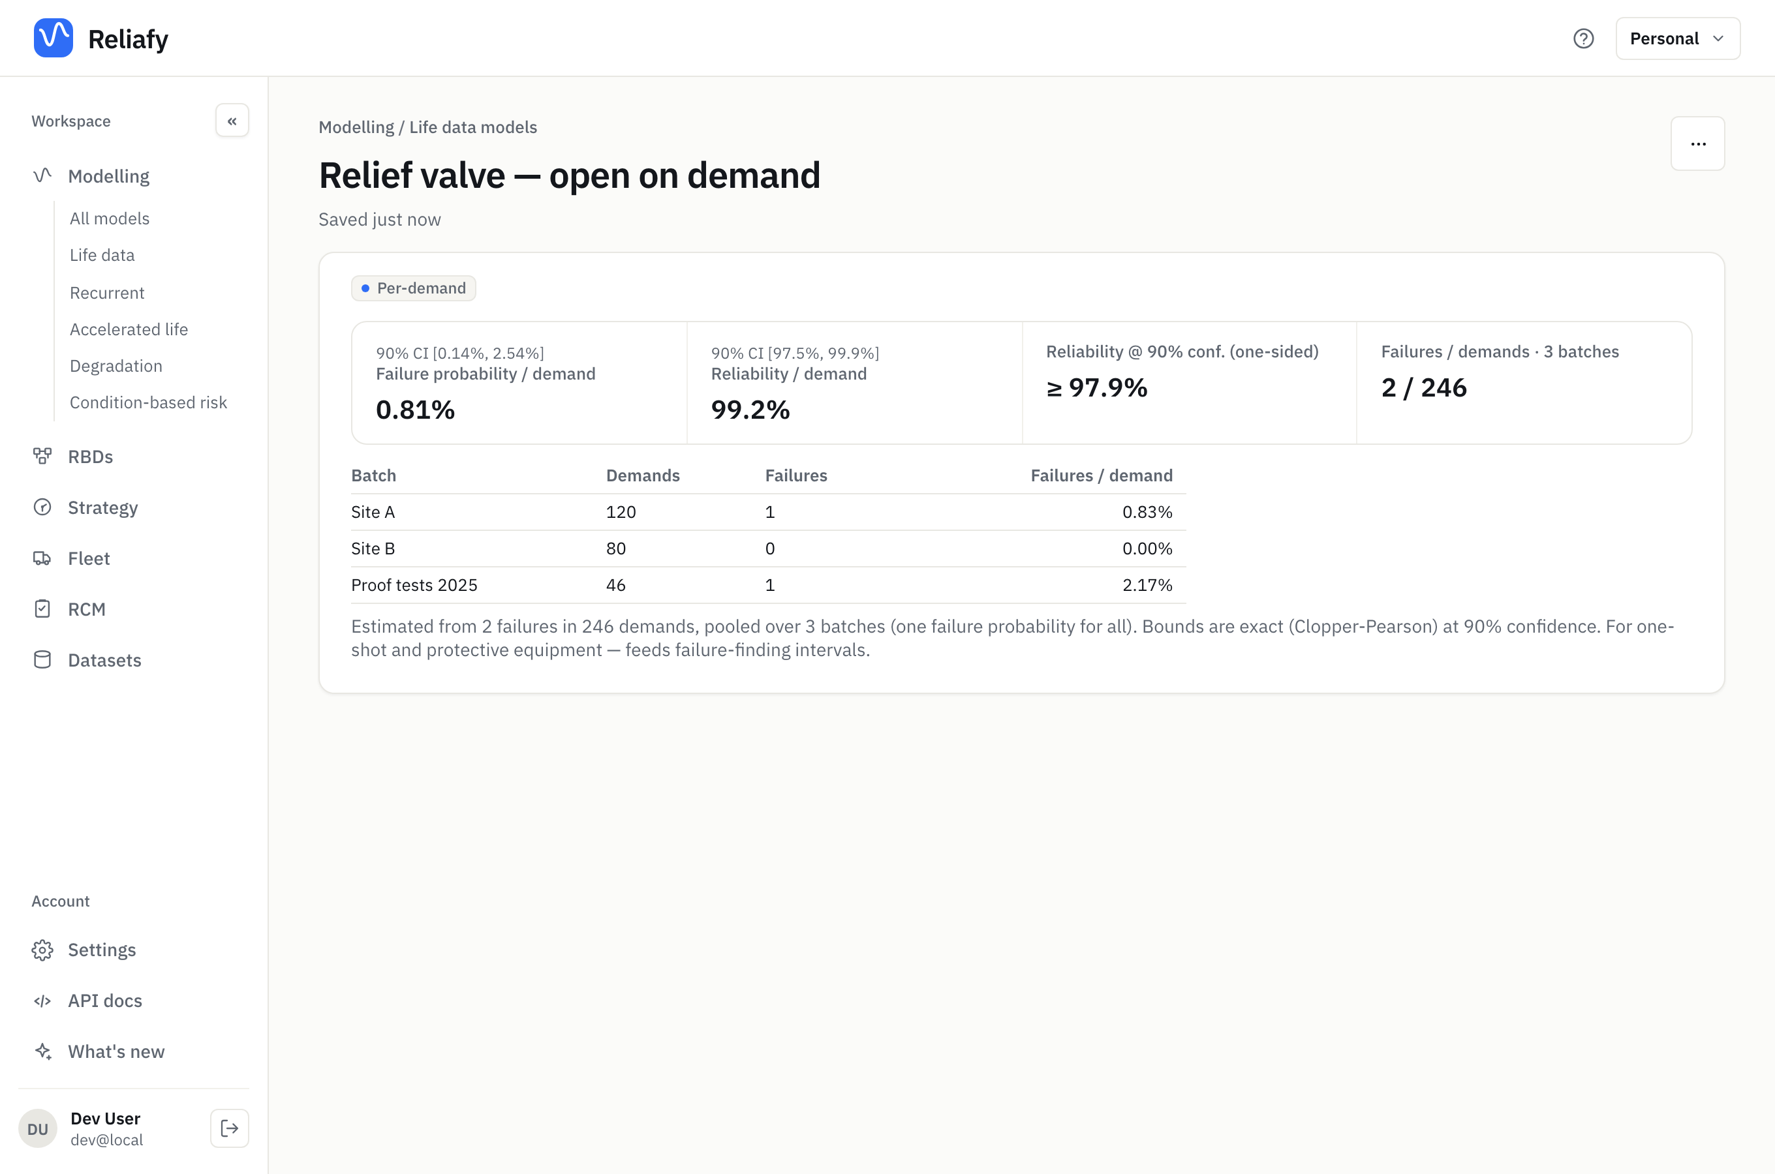Click the Batch column header
This screenshot has width=1775, height=1174.
point(374,475)
